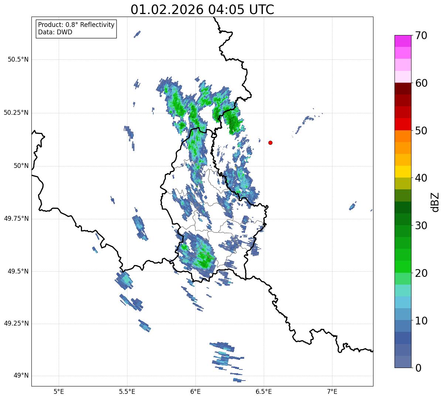Click the '49°N' latitude label
The height and width of the screenshot is (399, 444).
21,375
